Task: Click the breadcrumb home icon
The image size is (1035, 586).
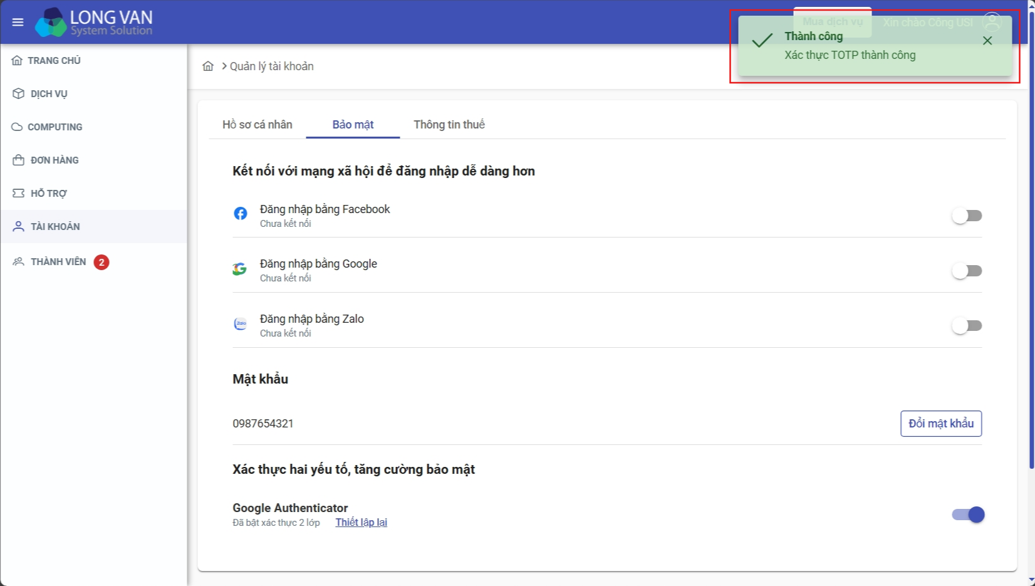Action: (x=208, y=66)
